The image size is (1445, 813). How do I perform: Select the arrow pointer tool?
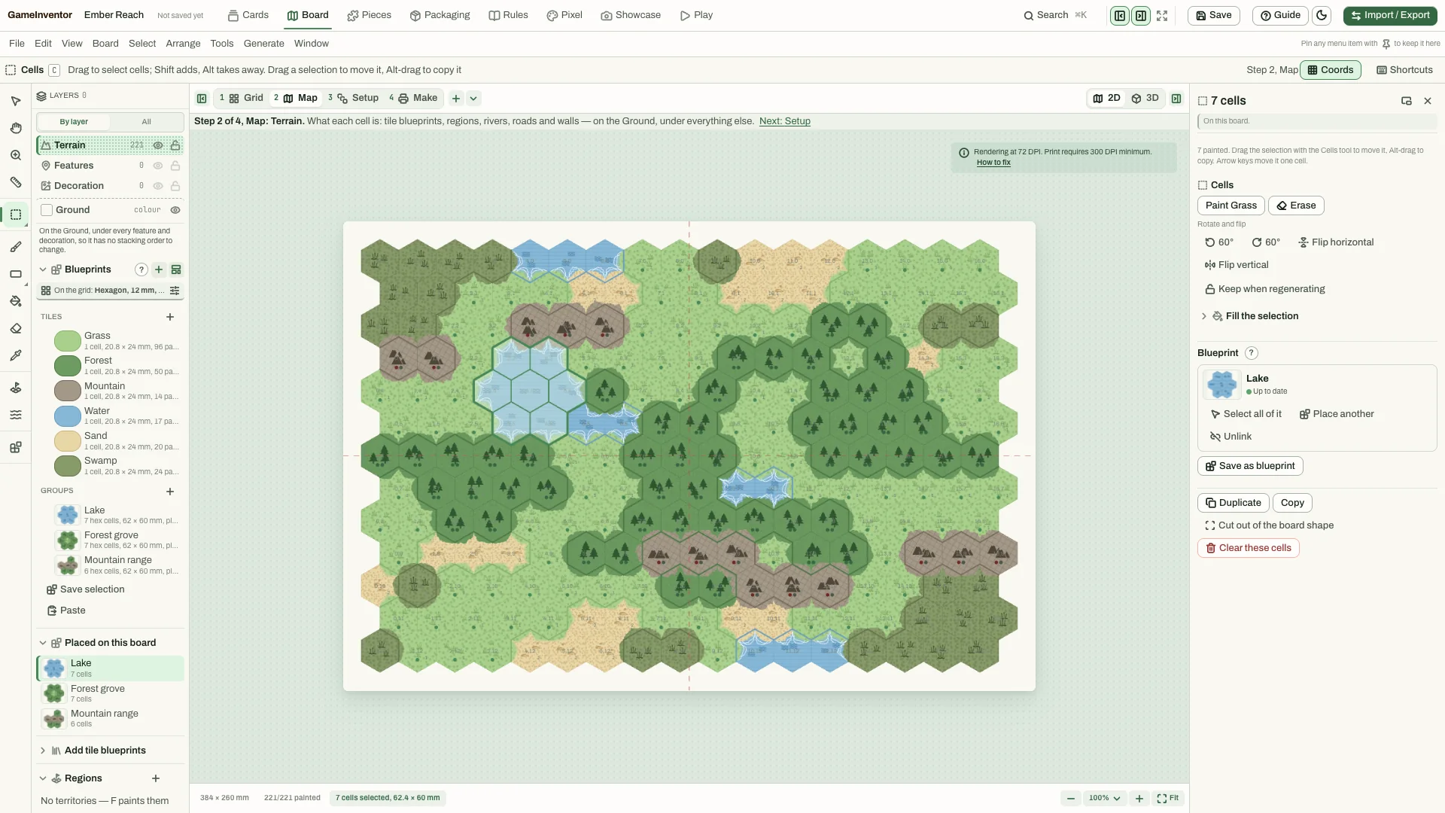tap(15, 101)
